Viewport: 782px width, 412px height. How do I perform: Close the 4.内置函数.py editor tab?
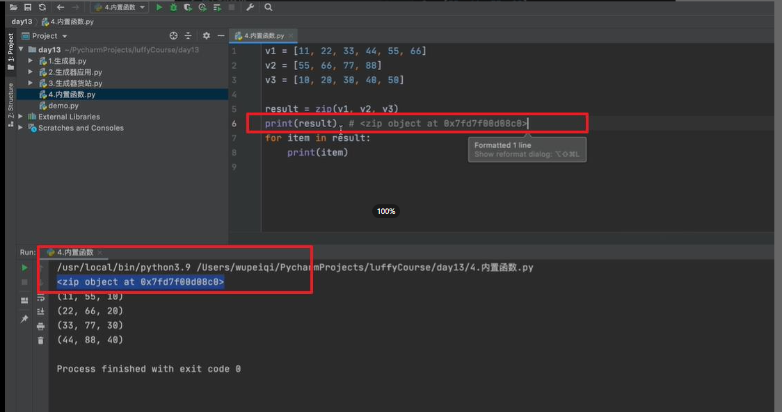coord(292,36)
